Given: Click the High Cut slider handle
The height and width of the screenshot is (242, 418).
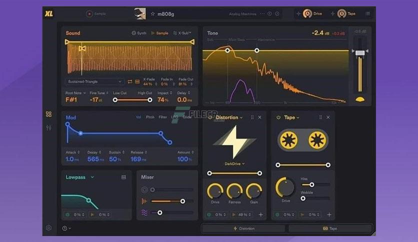Looking at the screenshot, I should click(150, 100).
